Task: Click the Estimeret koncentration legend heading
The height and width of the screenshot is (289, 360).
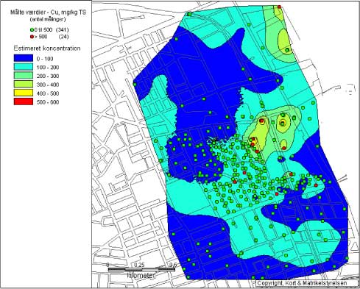Action: pos(46,49)
